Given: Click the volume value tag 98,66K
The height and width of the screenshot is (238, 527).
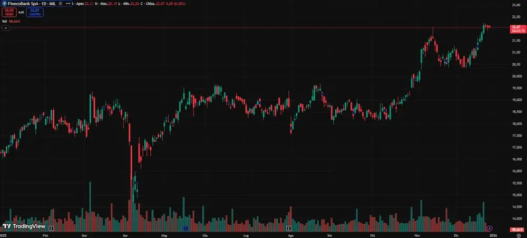Looking at the screenshot, I should 516,230.
